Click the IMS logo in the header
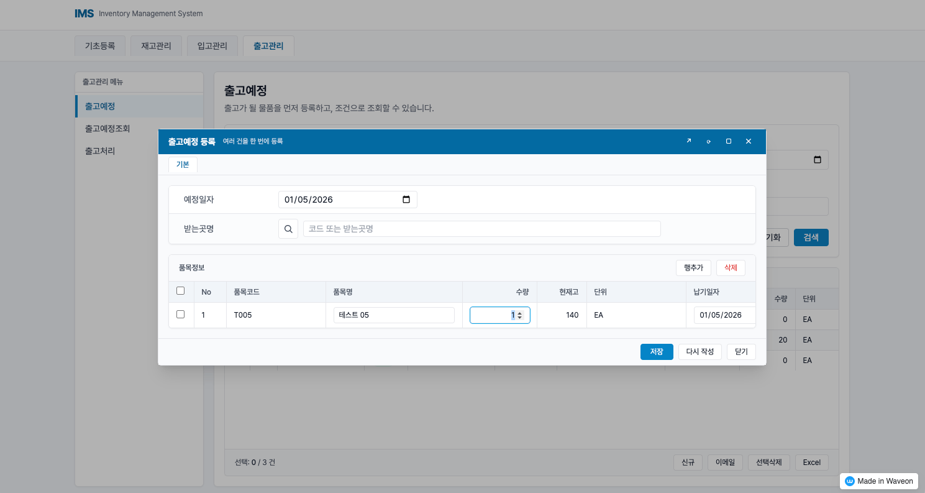925x493 pixels. (84, 12)
